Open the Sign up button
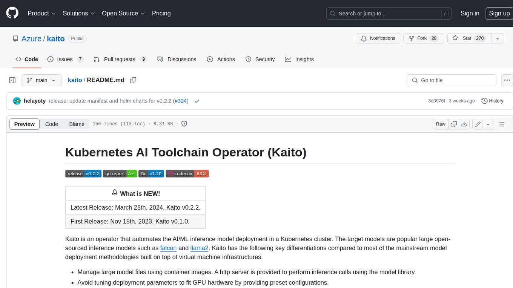The width and height of the screenshot is (513, 288). [x=499, y=13]
